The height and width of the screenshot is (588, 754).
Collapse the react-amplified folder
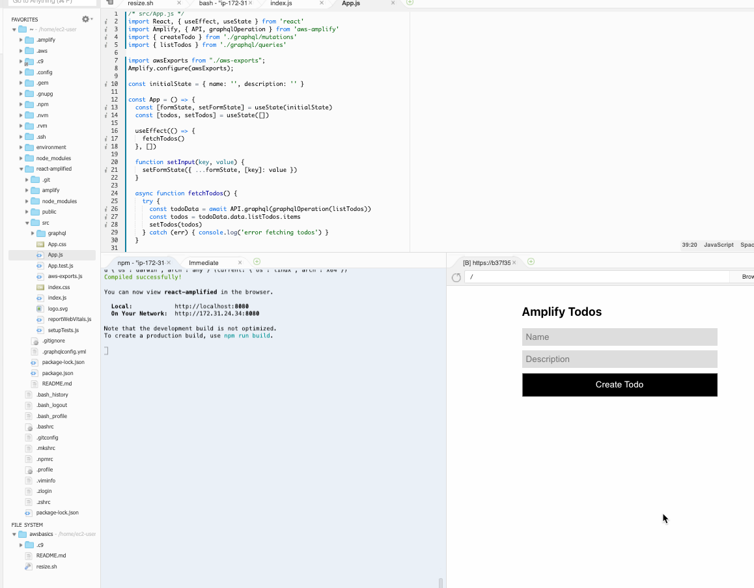(21, 169)
